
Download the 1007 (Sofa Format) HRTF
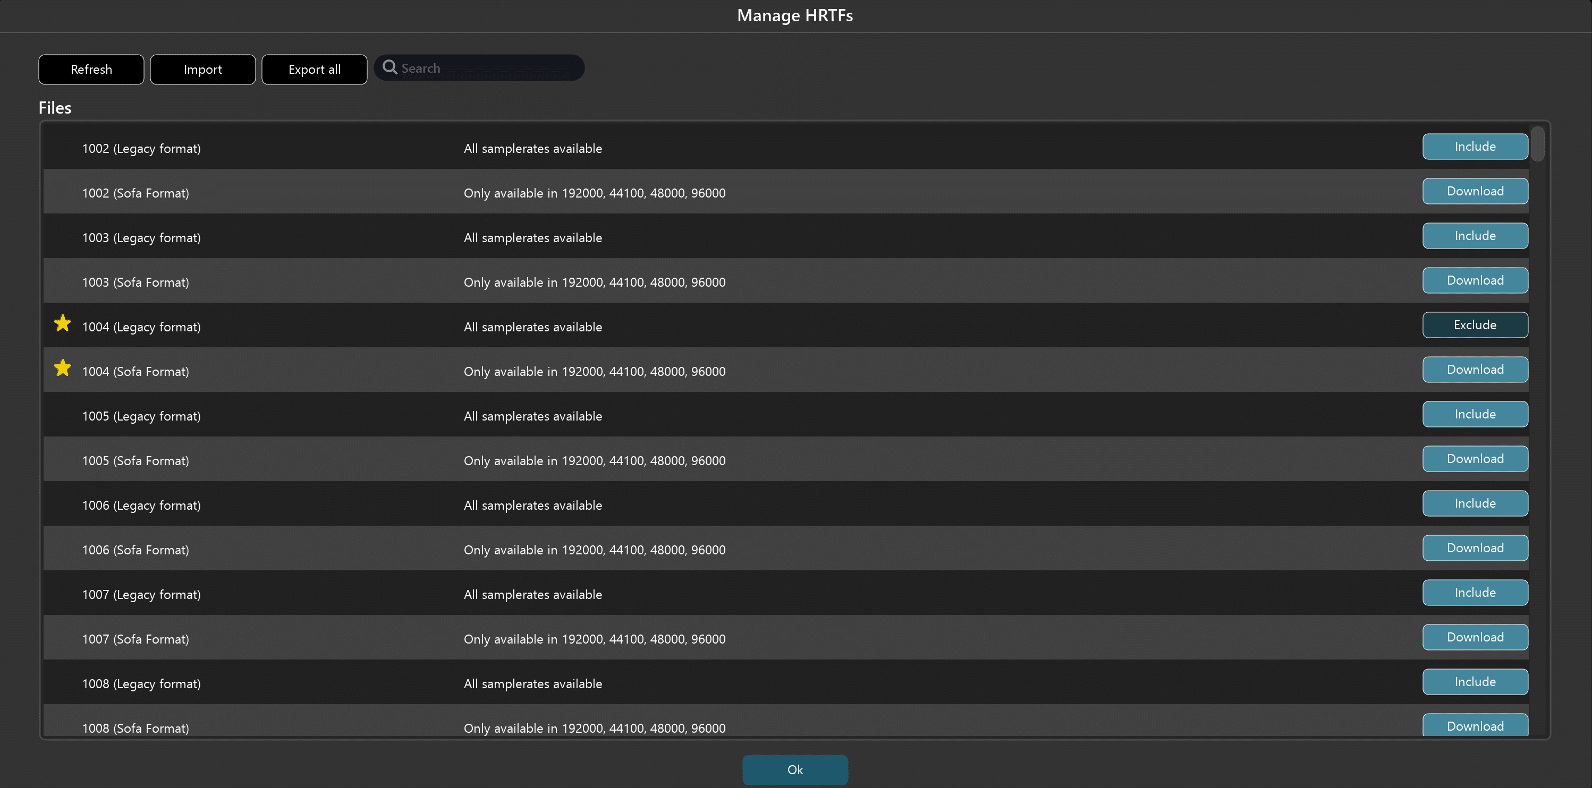[1475, 637]
